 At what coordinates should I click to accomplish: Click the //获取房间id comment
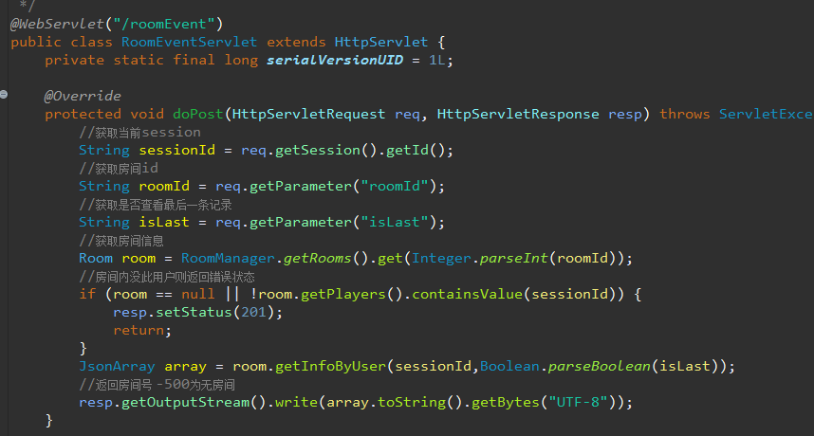click(119, 169)
